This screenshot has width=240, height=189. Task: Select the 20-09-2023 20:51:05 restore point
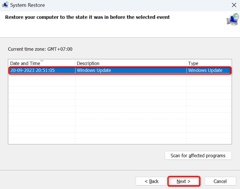120,70
